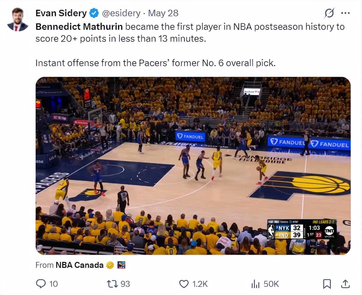Open the NBA Canada source link
Viewport: 362px width, 295px height.
tap(79, 265)
